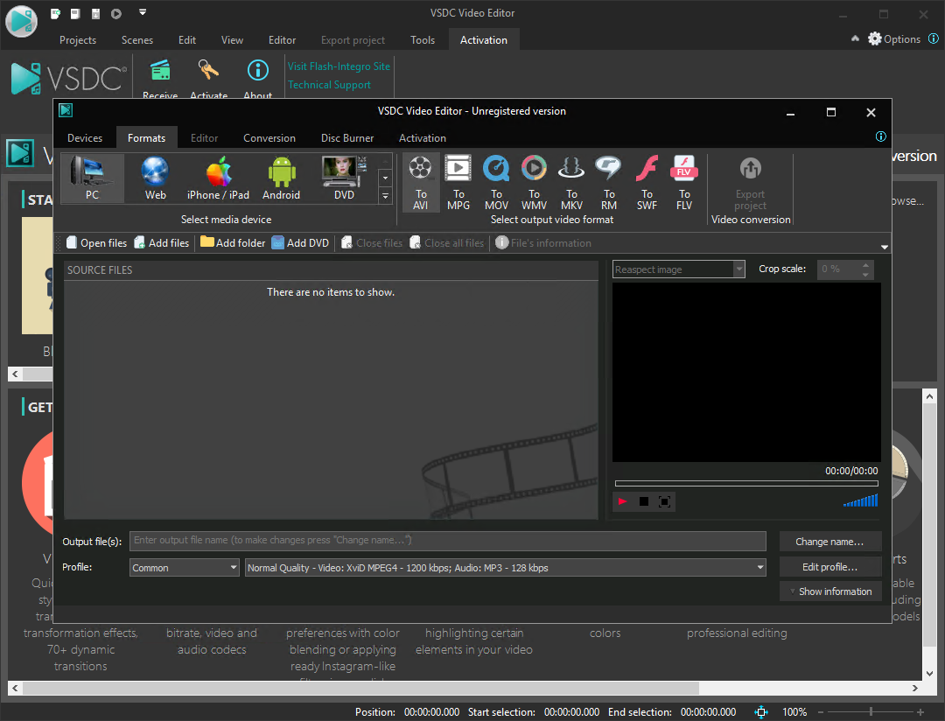The height and width of the screenshot is (721, 945).
Task: Switch to Devices tab
Action: click(85, 138)
